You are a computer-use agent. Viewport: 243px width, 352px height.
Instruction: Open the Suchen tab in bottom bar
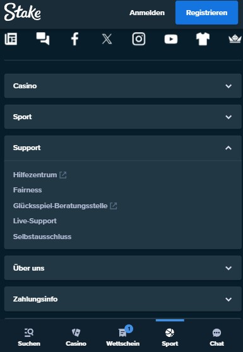(x=29, y=337)
